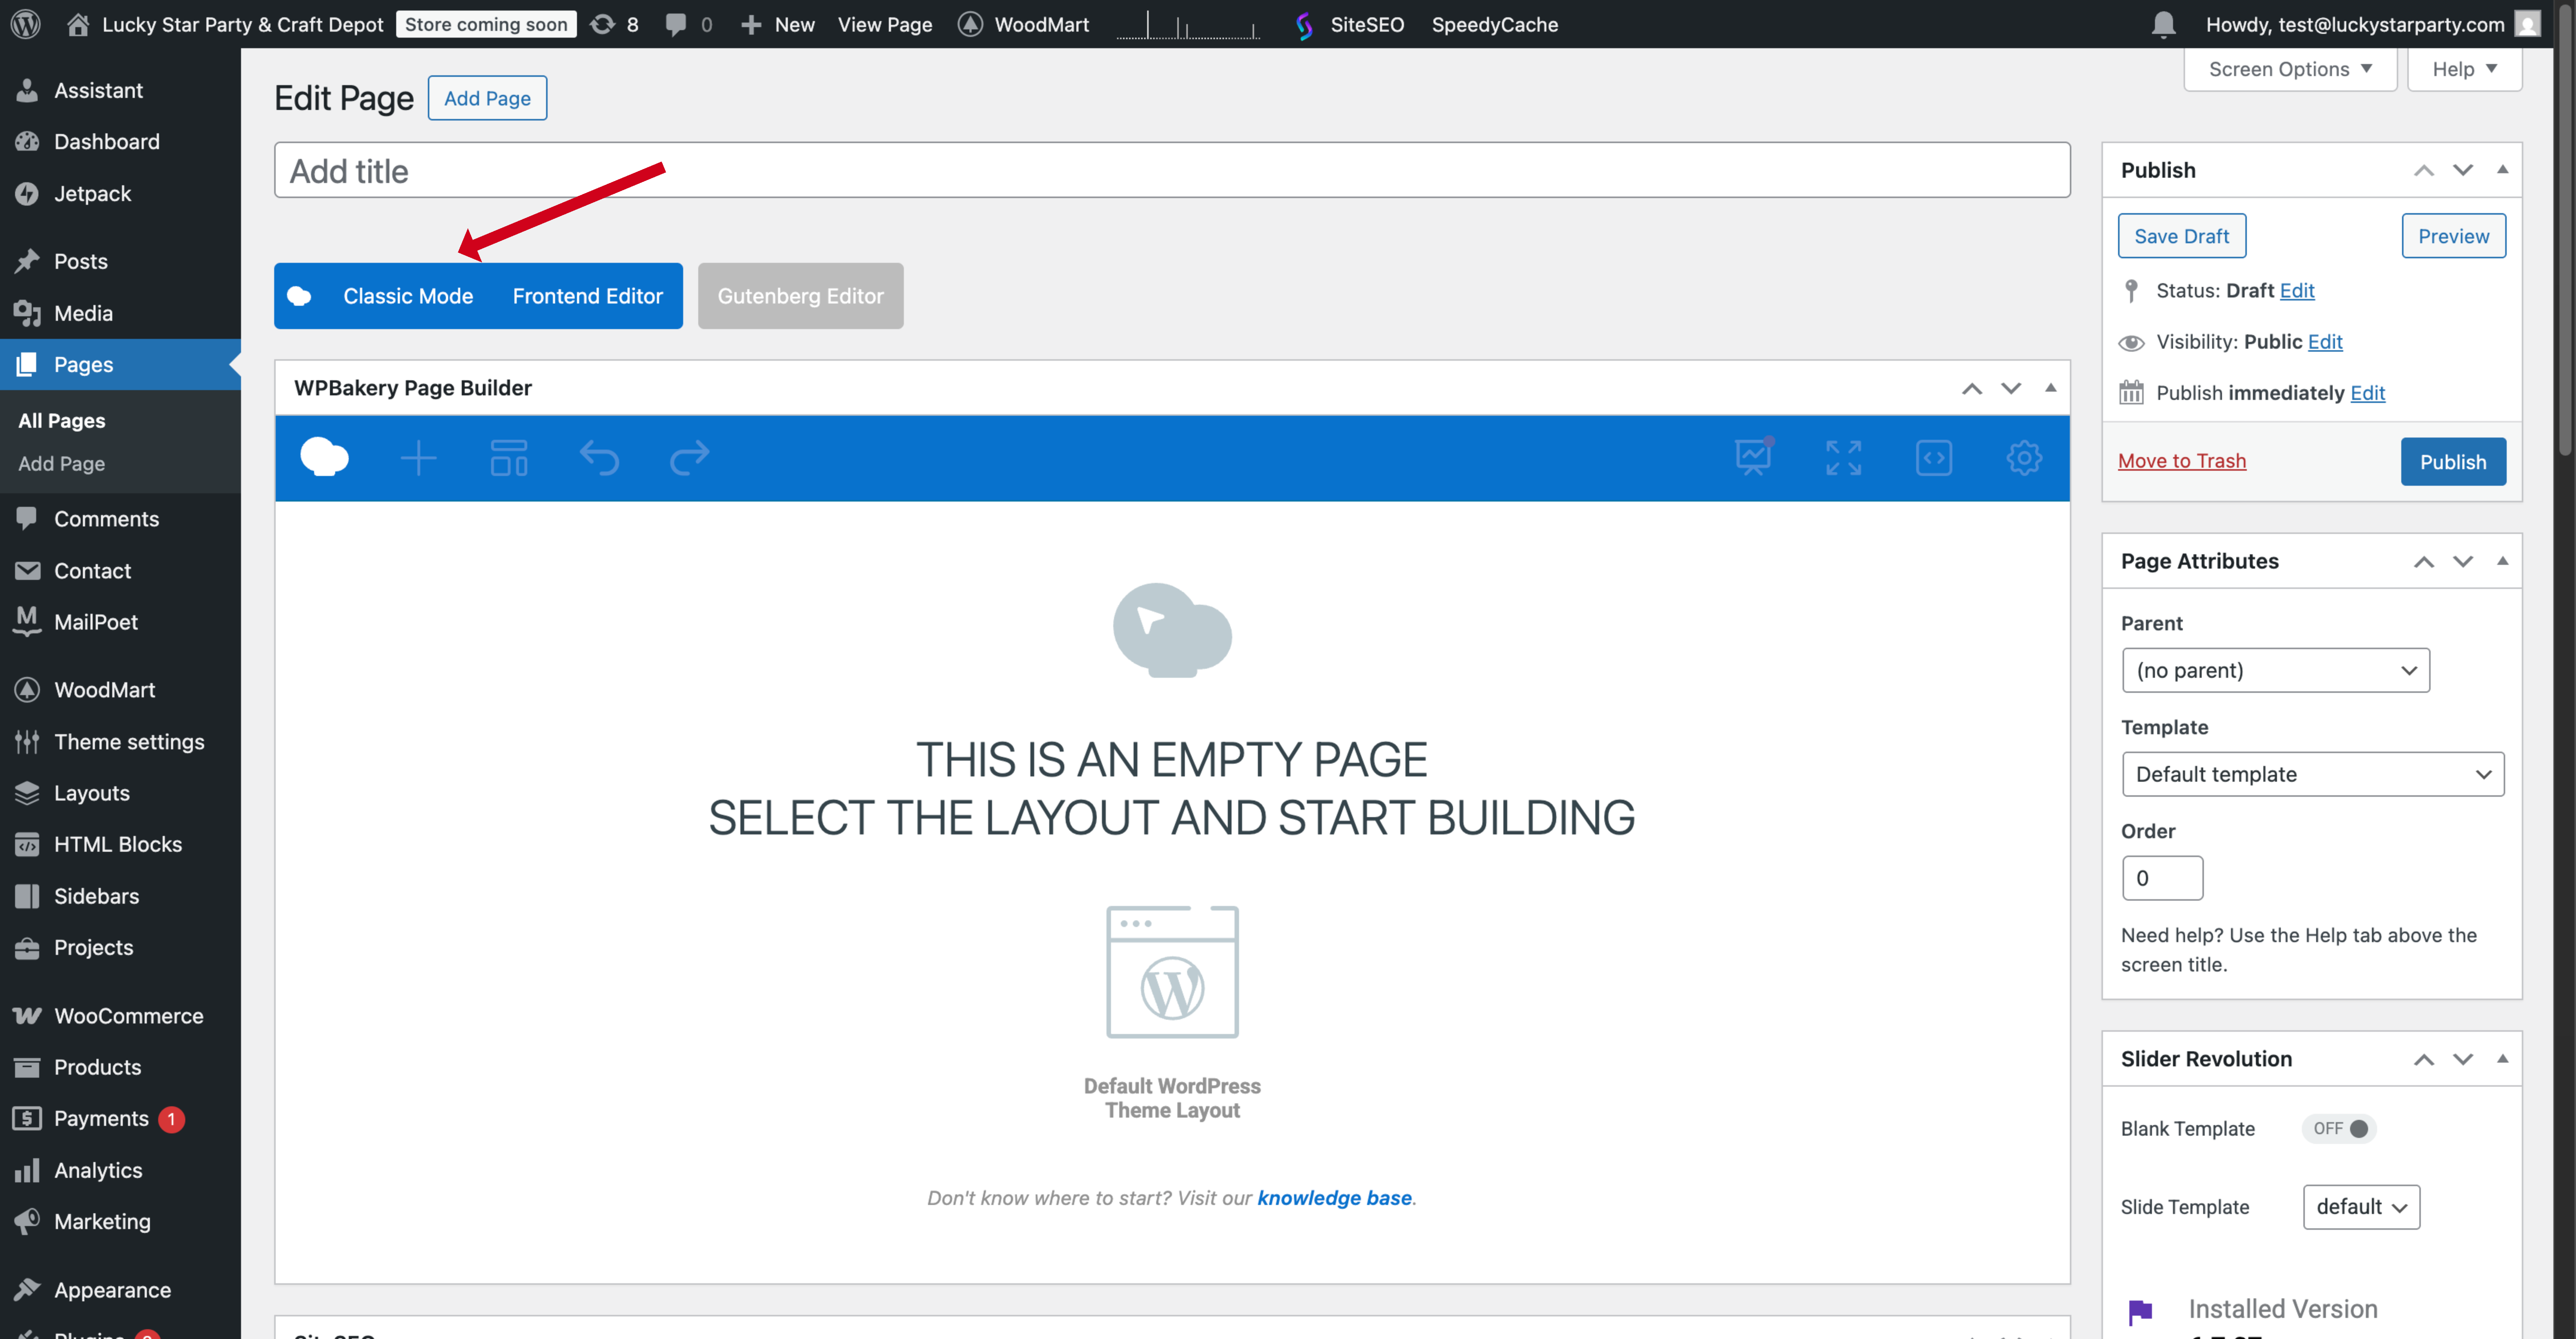Collapse the WPBakery Page Builder panel triangle
This screenshot has height=1339, width=2576.
2050,388
